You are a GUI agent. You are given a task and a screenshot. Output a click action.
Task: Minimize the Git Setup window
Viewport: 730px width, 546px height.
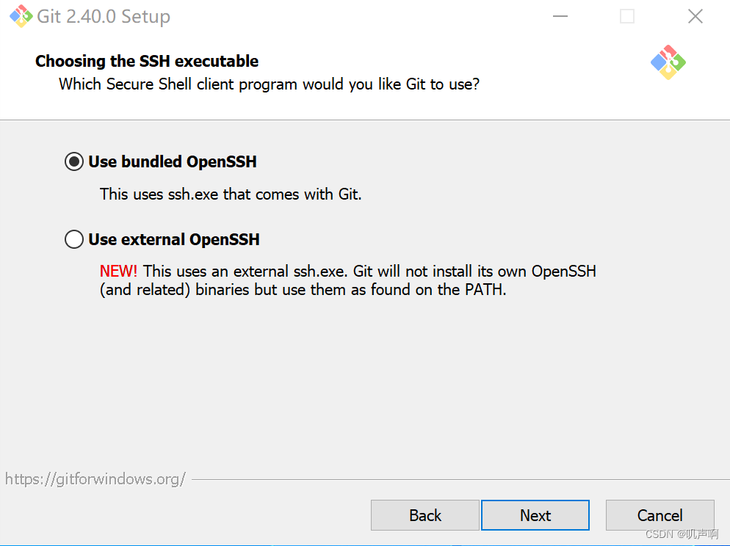[560, 15]
